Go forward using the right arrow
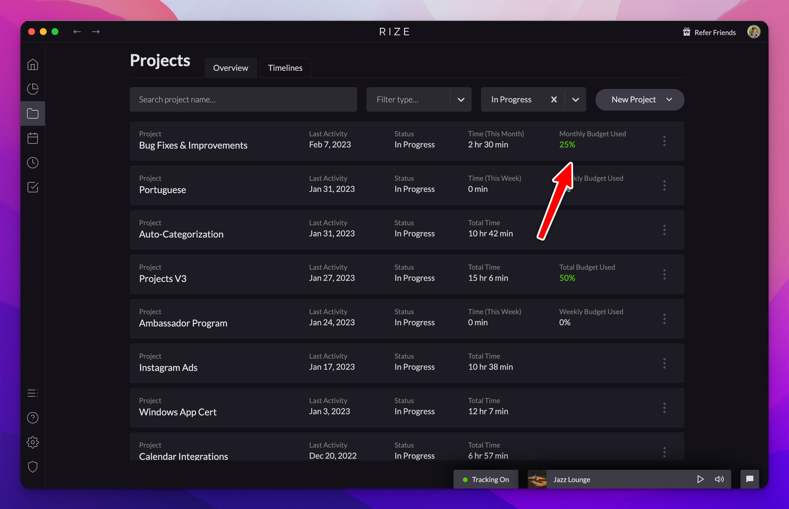789x509 pixels. [96, 32]
